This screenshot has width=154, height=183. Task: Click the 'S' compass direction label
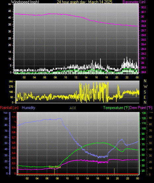[145, 92]
